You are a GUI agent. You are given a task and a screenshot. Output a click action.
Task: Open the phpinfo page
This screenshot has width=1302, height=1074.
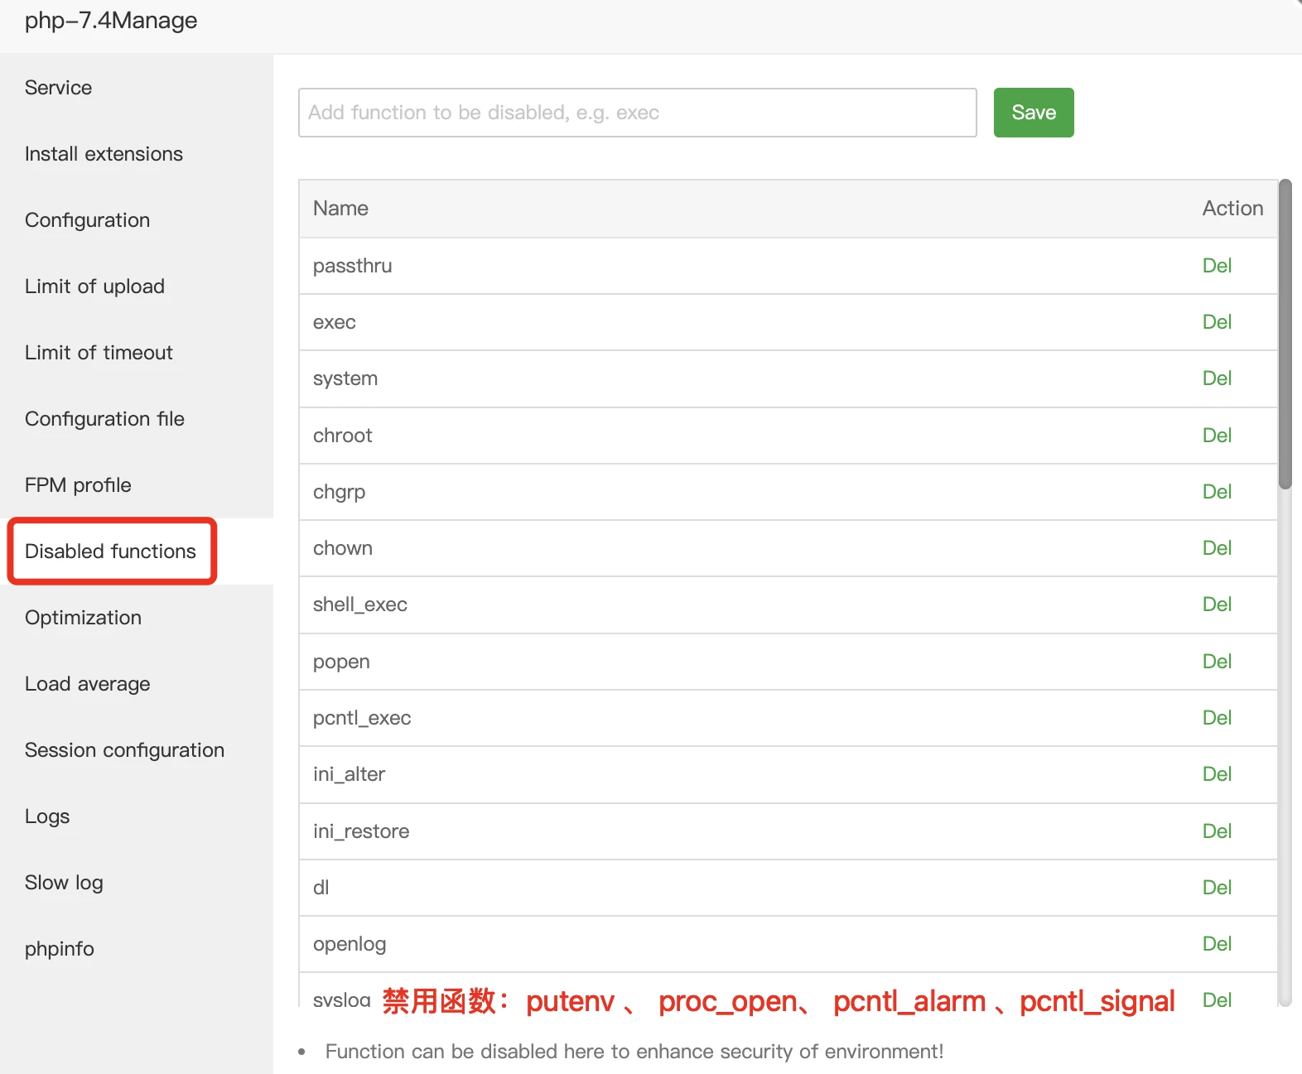59,949
